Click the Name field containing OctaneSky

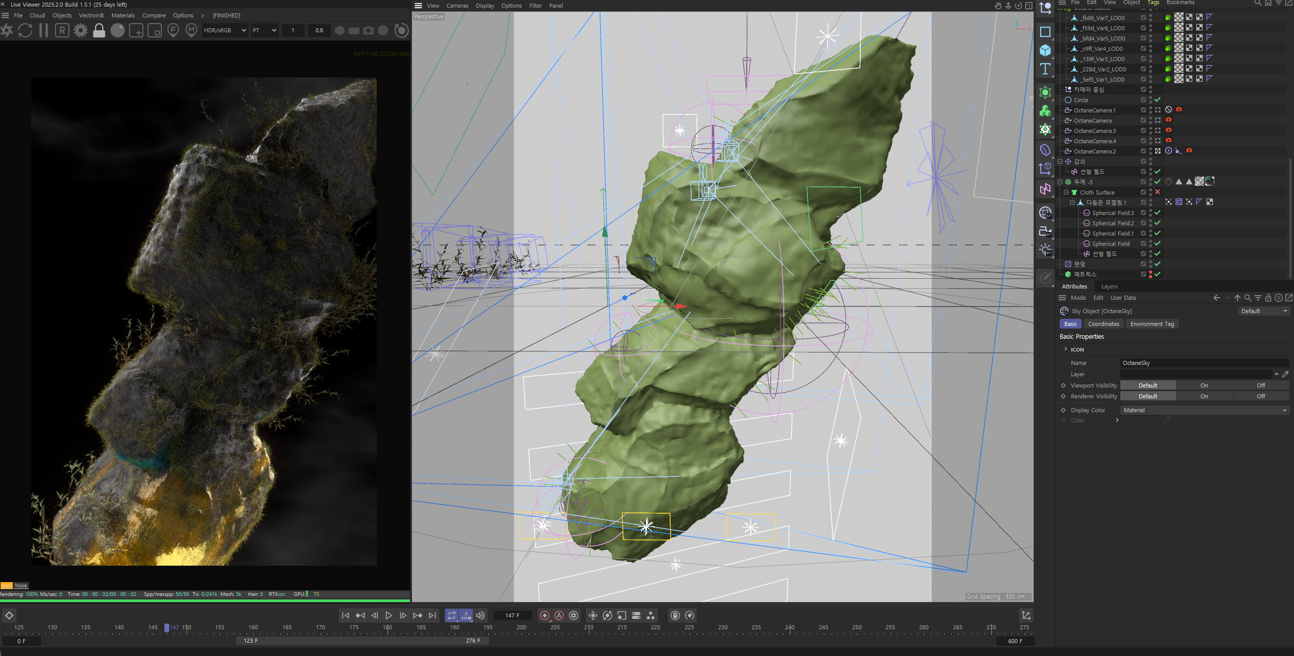pyautogui.click(x=1205, y=363)
